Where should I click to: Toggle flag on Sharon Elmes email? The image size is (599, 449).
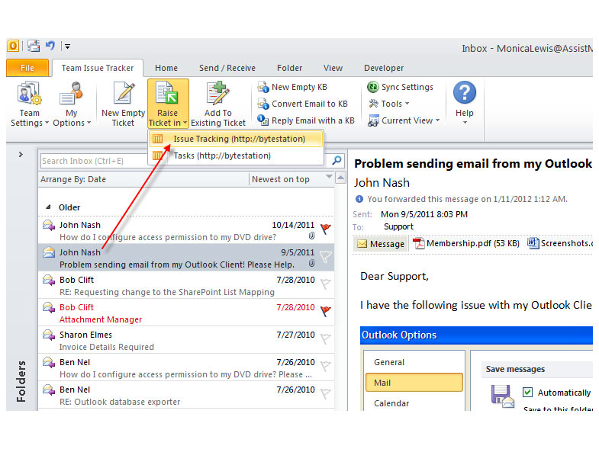(x=326, y=338)
